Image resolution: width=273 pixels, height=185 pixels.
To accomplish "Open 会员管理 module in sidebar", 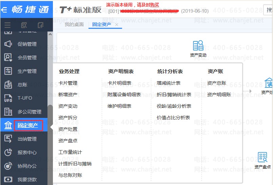I will (x=27, y=58).
